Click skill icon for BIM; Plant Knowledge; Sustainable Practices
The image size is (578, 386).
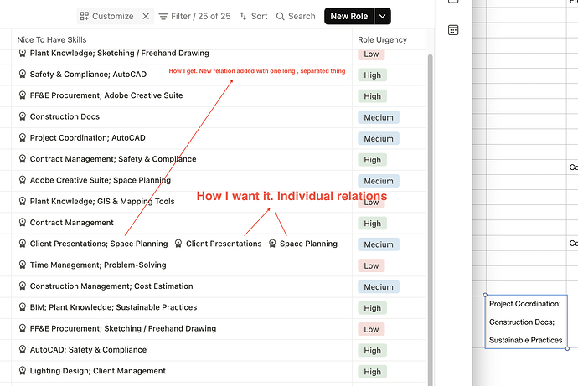[x=23, y=307]
